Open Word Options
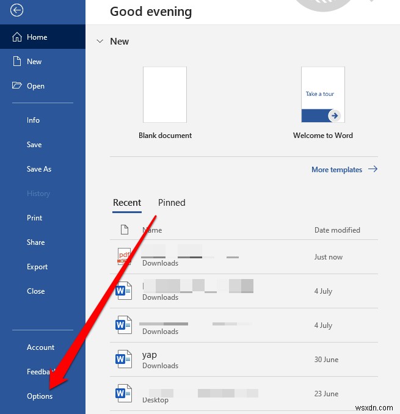Image resolution: width=400 pixels, height=414 pixels. click(40, 396)
